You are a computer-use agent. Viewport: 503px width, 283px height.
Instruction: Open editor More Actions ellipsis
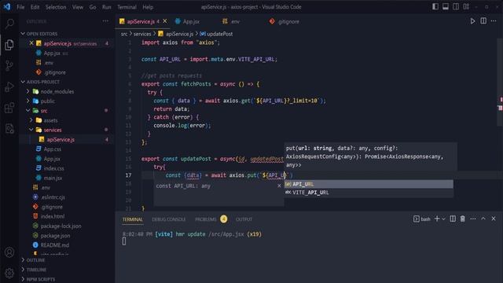494,21
